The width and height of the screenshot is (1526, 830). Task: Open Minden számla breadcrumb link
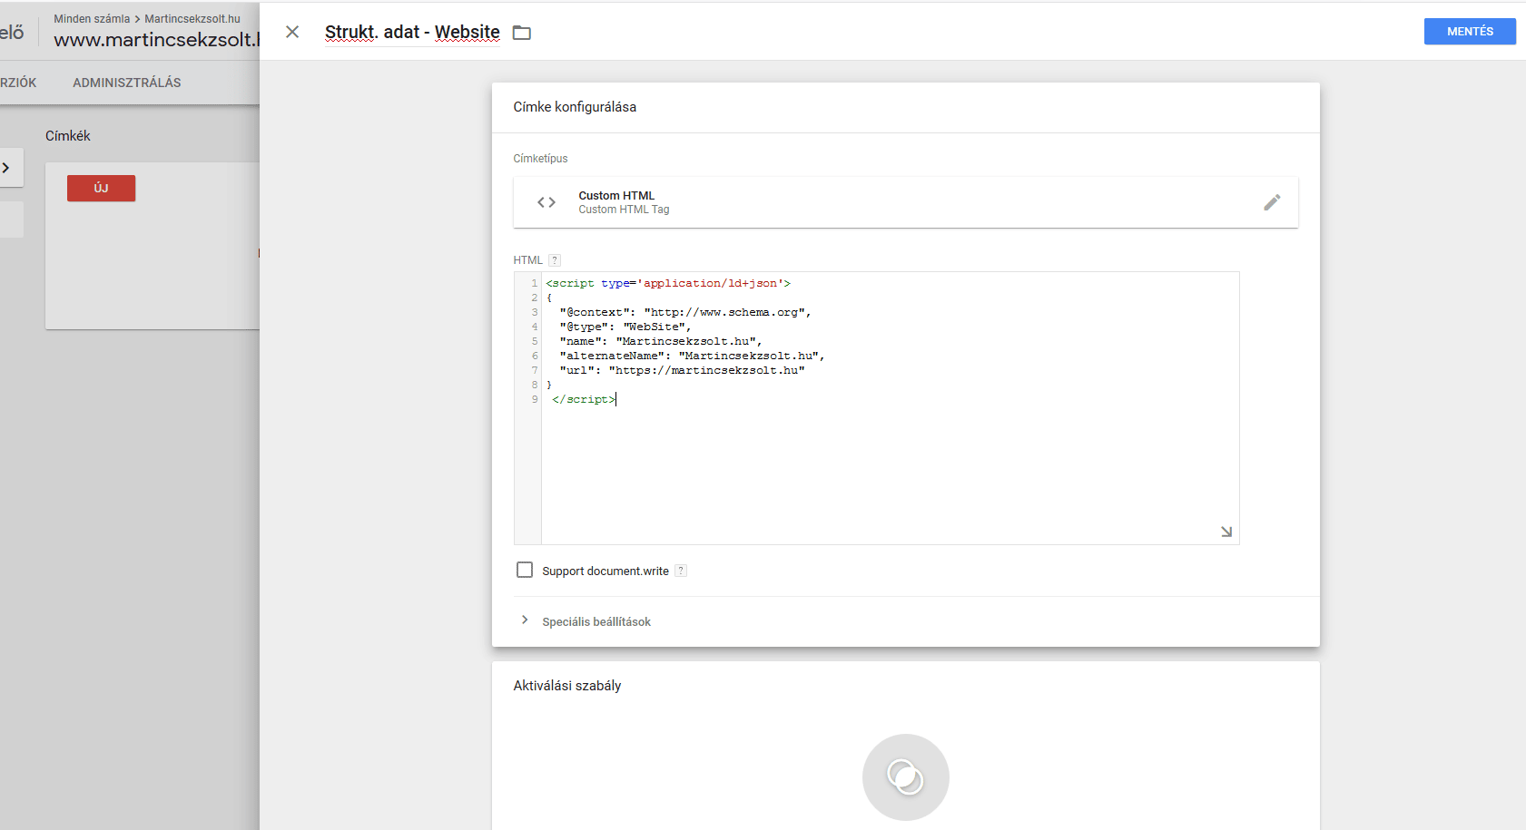click(92, 18)
